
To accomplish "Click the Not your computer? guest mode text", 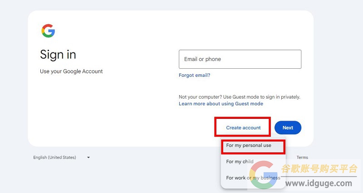I will (240, 97).
